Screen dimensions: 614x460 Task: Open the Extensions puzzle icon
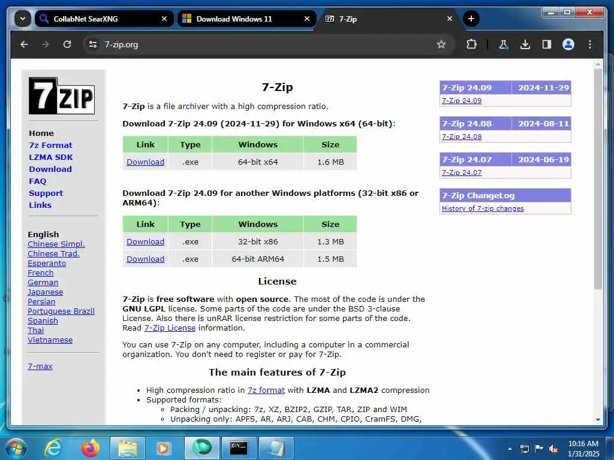[471, 44]
